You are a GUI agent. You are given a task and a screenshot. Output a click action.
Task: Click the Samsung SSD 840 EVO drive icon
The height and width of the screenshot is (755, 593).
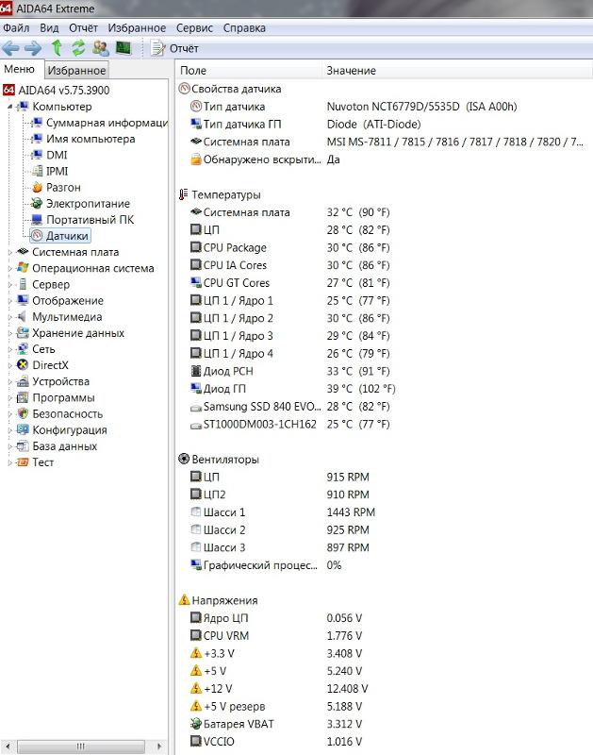(196, 408)
